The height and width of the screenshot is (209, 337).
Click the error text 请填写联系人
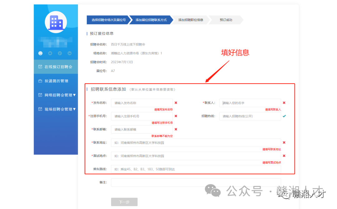click(x=273, y=109)
